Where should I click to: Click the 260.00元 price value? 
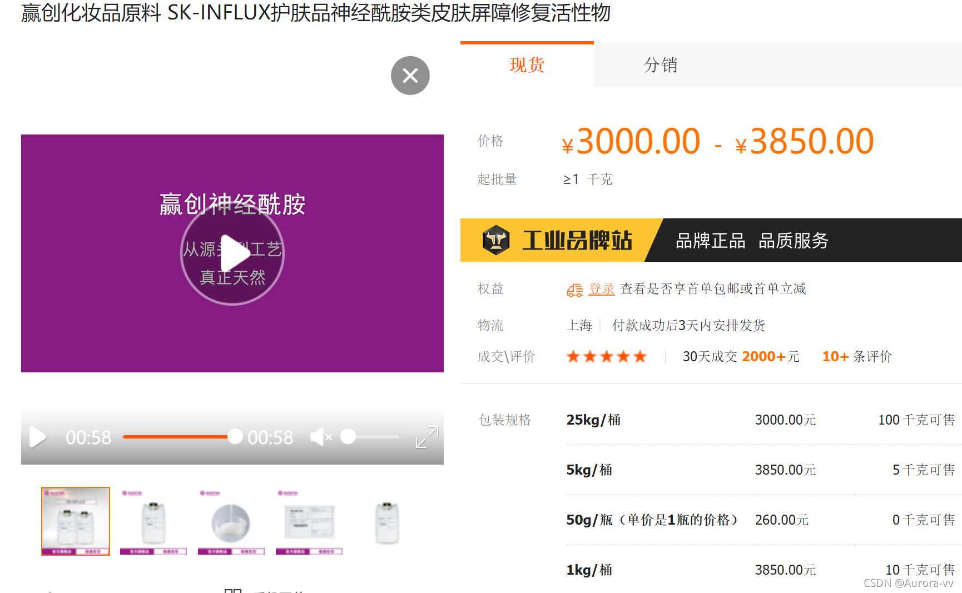[x=782, y=520]
